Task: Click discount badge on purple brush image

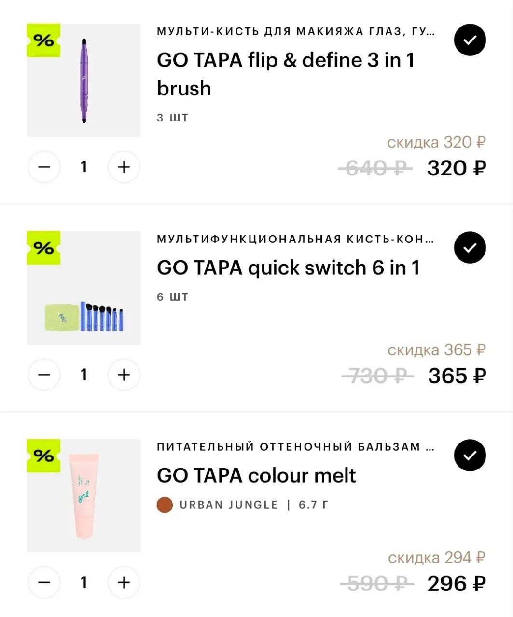Action: [44, 40]
